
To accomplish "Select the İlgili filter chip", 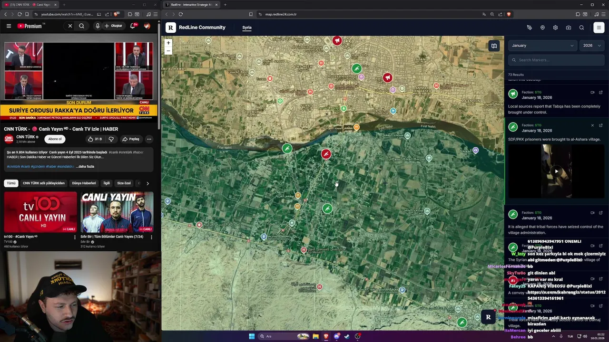I will [107, 183].
